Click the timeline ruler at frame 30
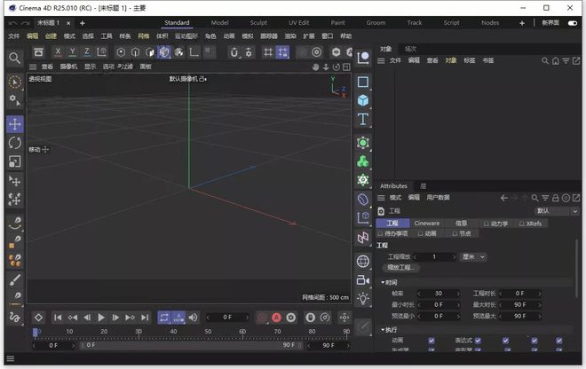 pos(138,333)
